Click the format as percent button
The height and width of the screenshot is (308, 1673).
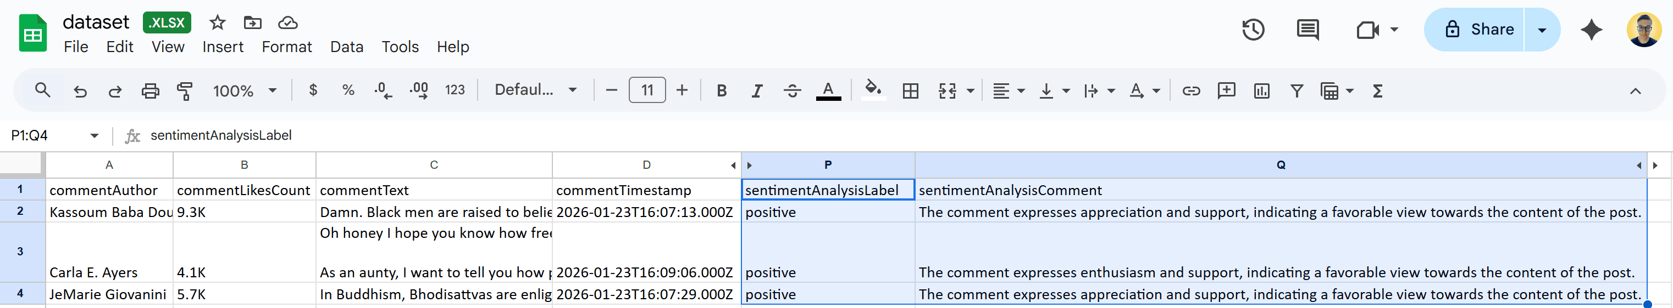[x=348, y=90]
